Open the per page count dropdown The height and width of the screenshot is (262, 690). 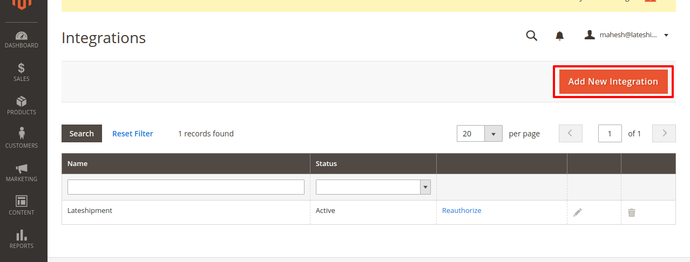coord(493,134)
